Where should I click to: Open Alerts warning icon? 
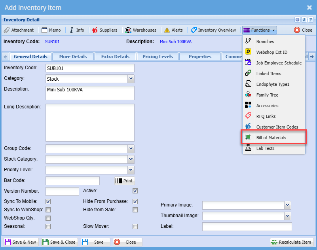(x=167, y=30)
